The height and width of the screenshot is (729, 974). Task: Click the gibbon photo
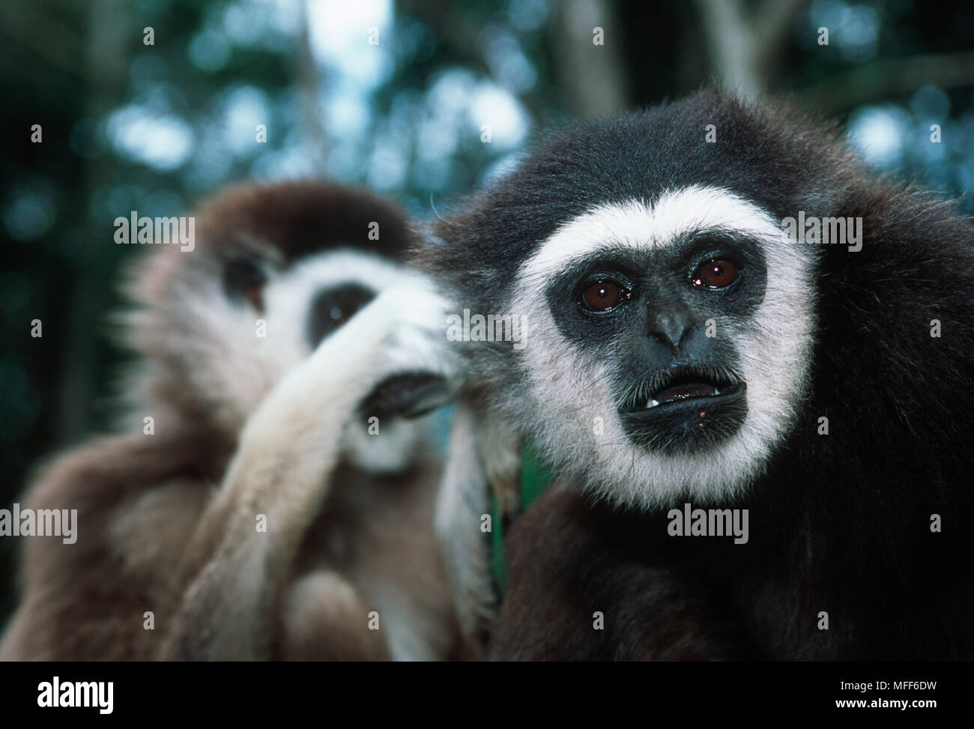[487, 330]
